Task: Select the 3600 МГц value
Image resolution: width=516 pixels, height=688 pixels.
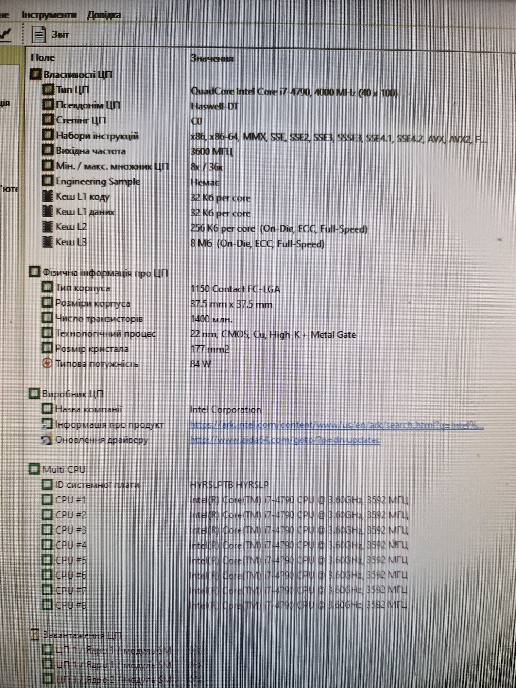Action: (212, 151)
